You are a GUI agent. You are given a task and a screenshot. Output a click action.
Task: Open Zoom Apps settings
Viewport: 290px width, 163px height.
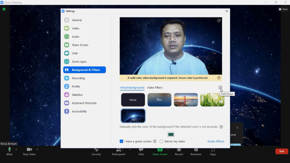click(x=85, y=61)
